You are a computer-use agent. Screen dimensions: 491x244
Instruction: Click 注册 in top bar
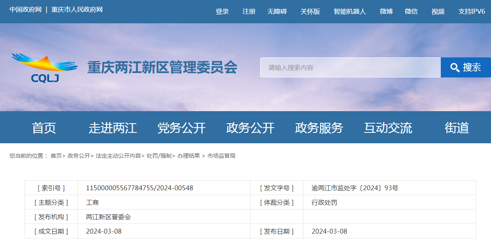[249, 12]
